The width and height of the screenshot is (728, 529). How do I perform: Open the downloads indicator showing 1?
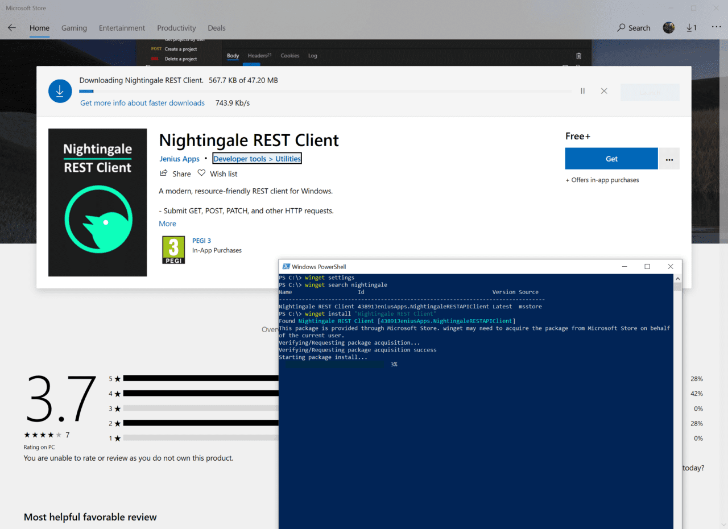692,28
